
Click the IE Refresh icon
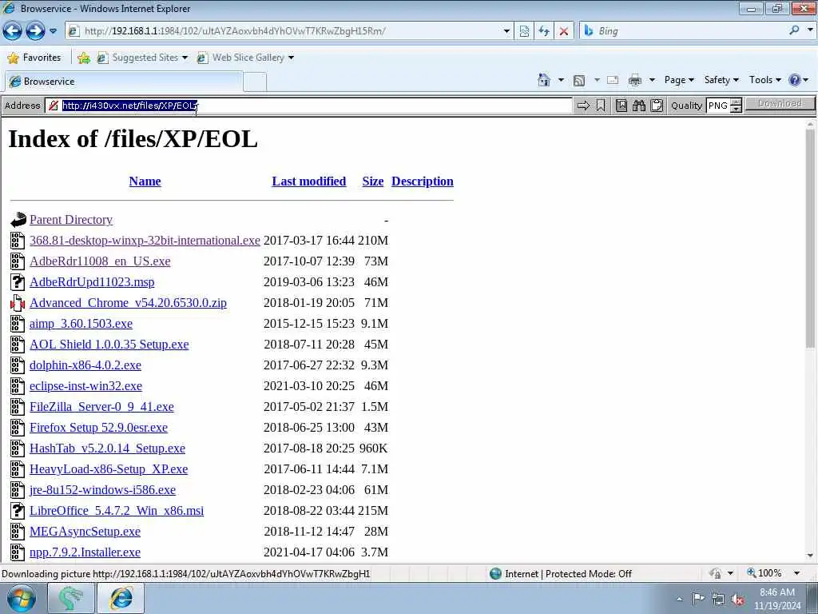pos(544,31)
